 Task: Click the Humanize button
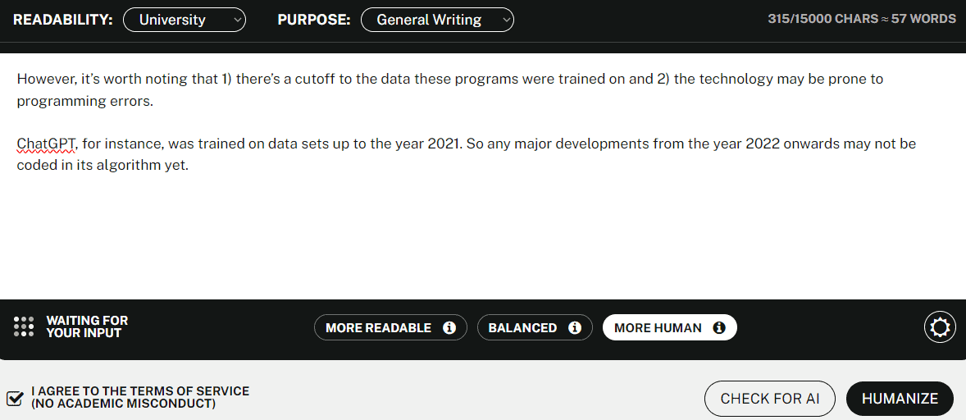coord(900,399)
